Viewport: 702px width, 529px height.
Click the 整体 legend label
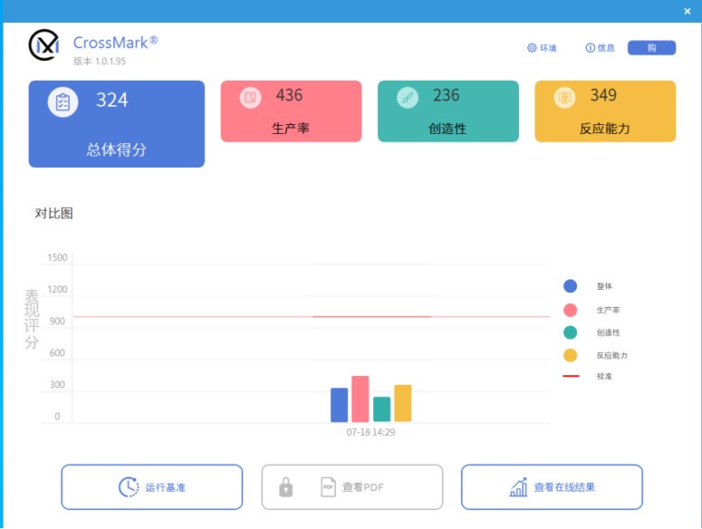(604, 286)
